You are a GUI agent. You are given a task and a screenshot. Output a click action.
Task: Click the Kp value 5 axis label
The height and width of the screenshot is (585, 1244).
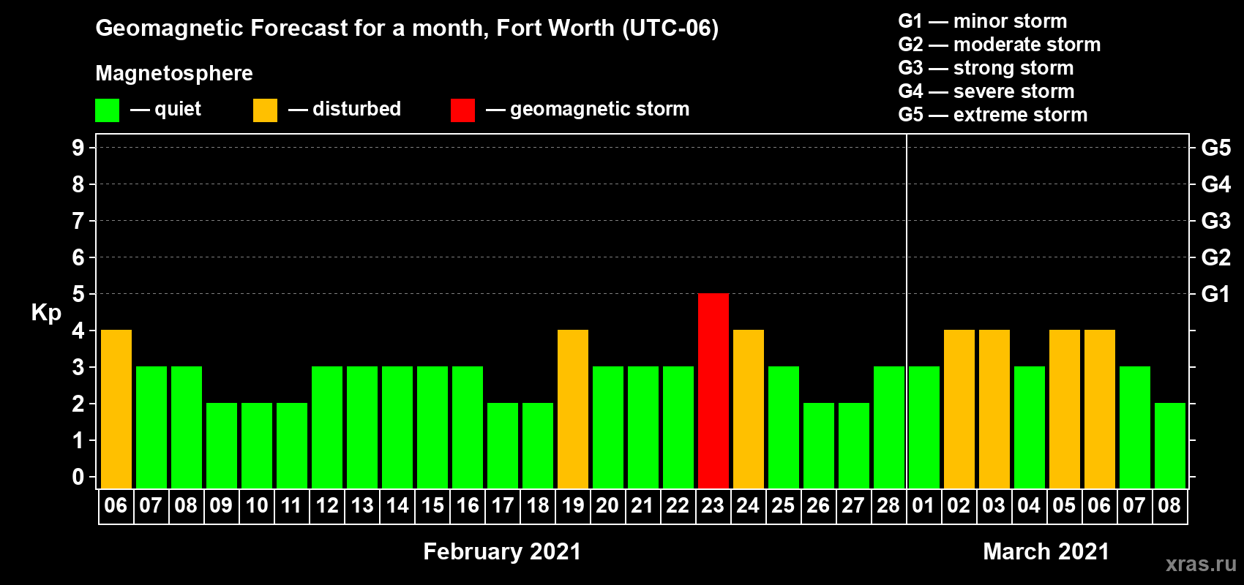pos(78,294)
